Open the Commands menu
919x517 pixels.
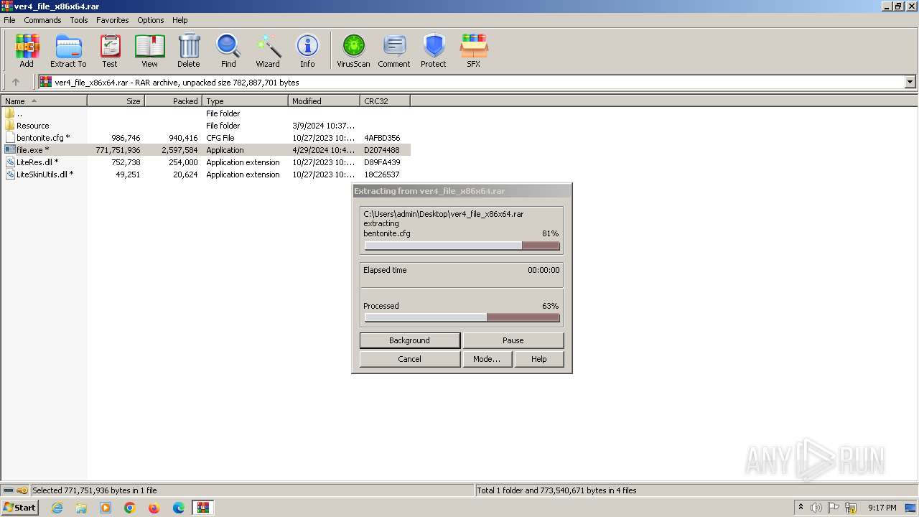coord(42,20)
